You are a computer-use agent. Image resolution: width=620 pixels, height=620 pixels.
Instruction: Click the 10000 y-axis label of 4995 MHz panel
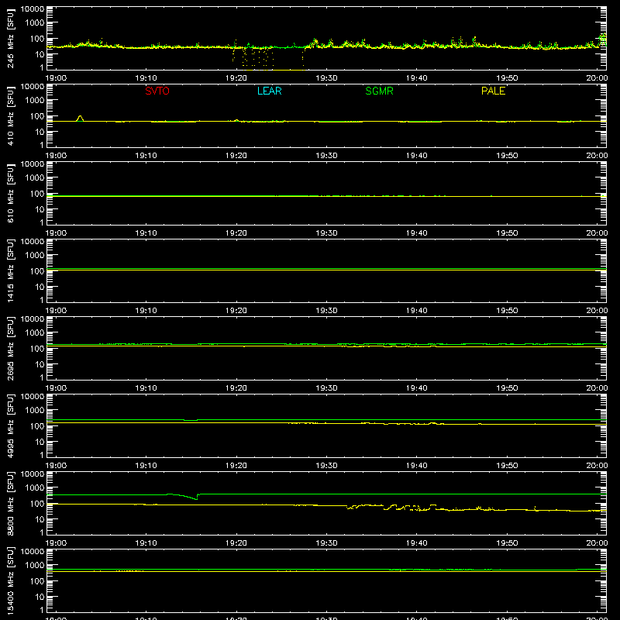(x=33, y=397)
